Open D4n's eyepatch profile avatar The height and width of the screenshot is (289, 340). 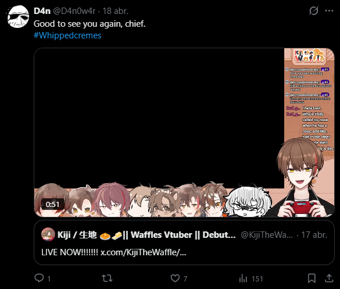18,17
